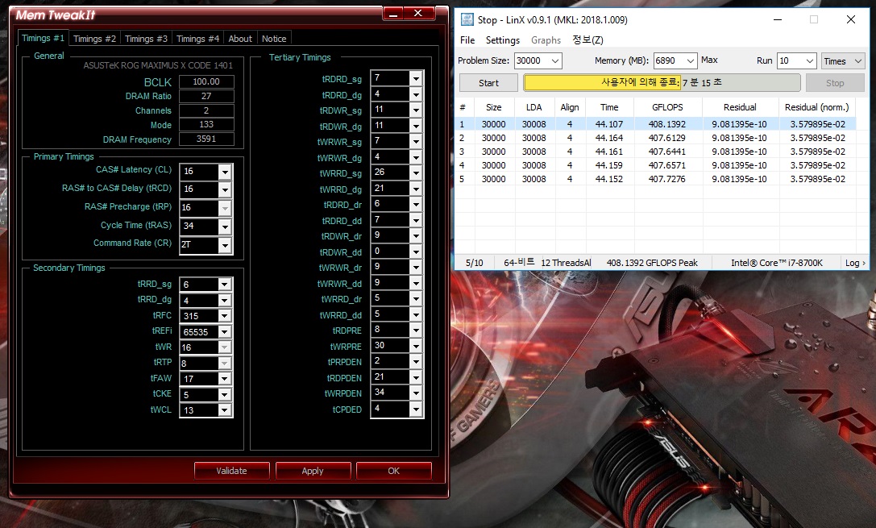Click the GFLOPS column header
The height and width of the screenshot is (528, 876).
667,107
